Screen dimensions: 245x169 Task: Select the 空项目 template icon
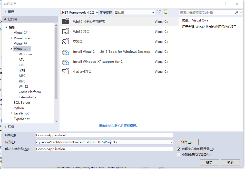[66, 41]
